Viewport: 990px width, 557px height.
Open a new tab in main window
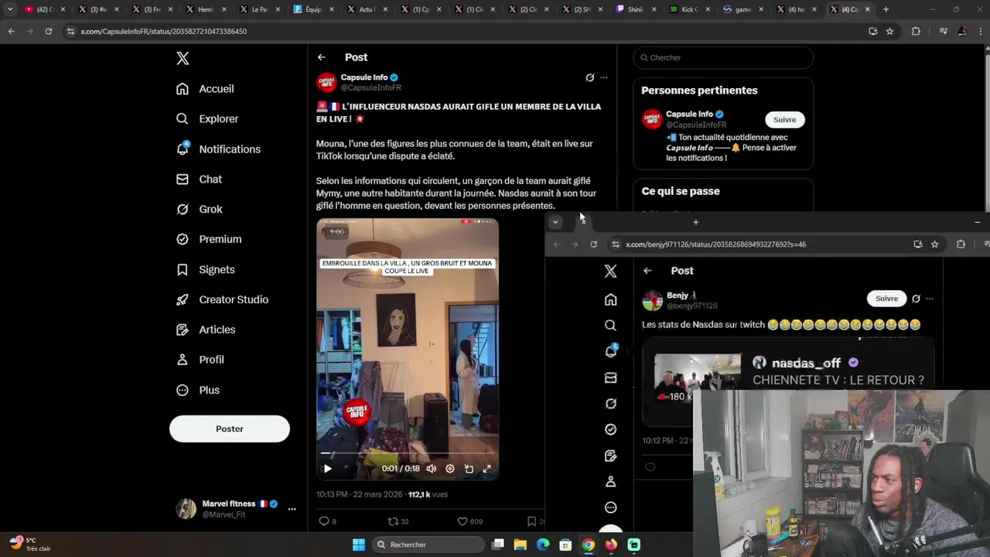coord(886,9)
